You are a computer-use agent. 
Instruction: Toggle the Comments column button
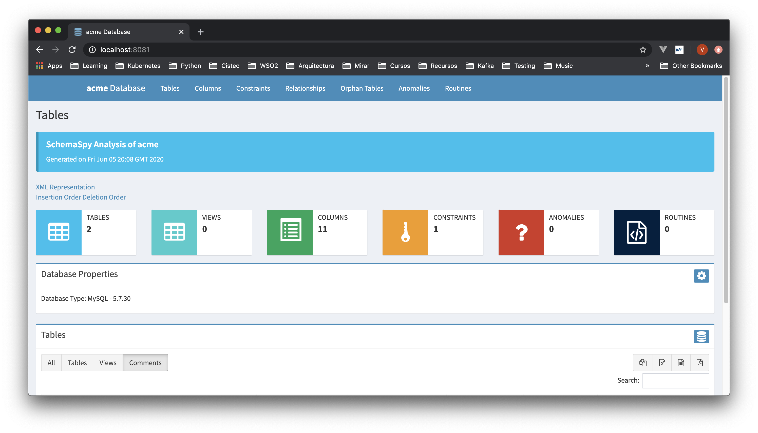[145, 362]
